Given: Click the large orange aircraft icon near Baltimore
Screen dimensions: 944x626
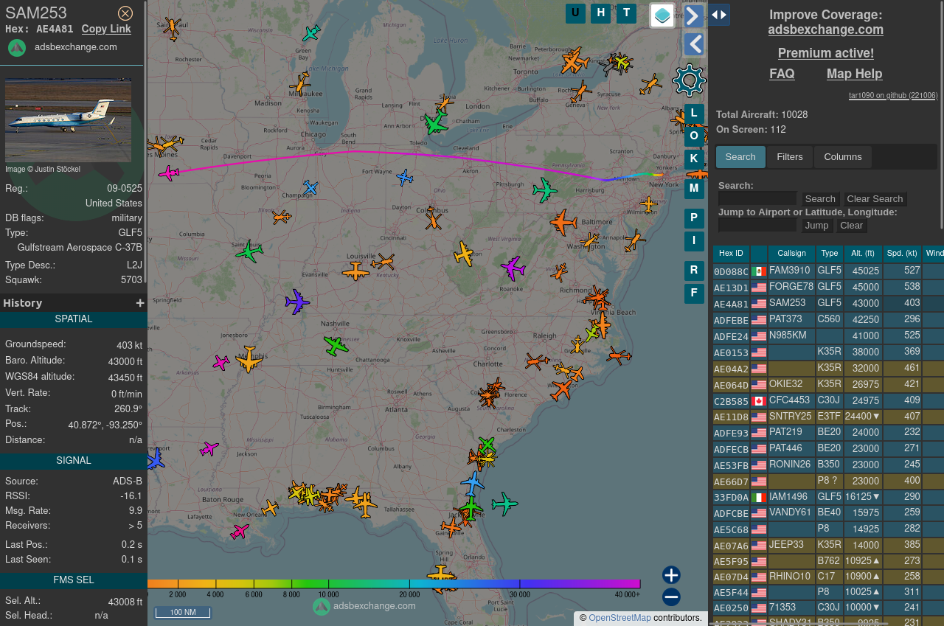Looking at the screenshot, I should pos(563,222).
